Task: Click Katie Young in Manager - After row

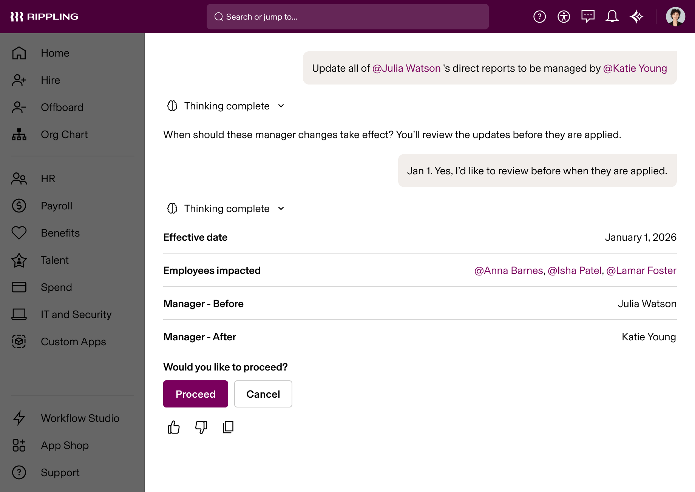Action: pyautogui.click(x=649, y=337)
